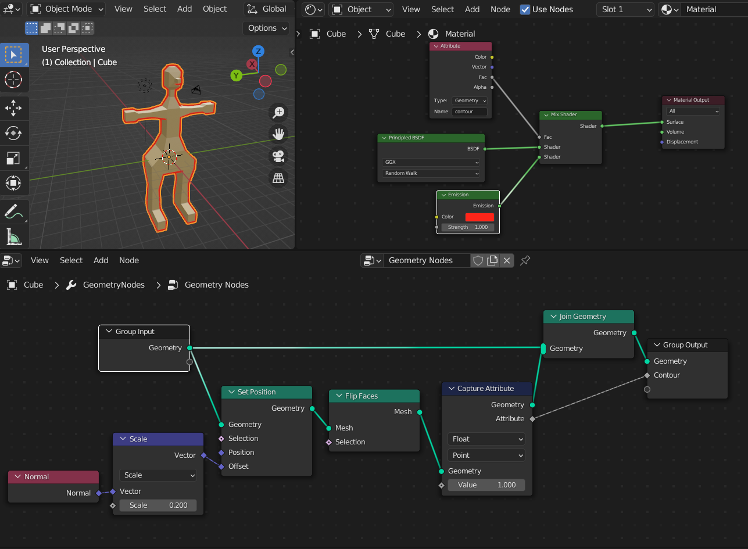Toggle fake user shield for Geometry Nodes
This screenshot has height=549, width=748.
(478, 260)
